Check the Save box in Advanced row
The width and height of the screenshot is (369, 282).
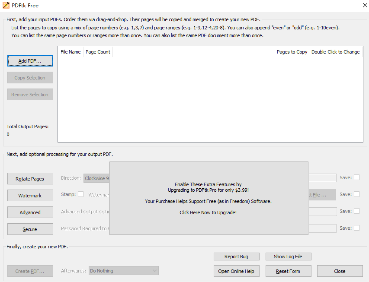coord(356,211)
